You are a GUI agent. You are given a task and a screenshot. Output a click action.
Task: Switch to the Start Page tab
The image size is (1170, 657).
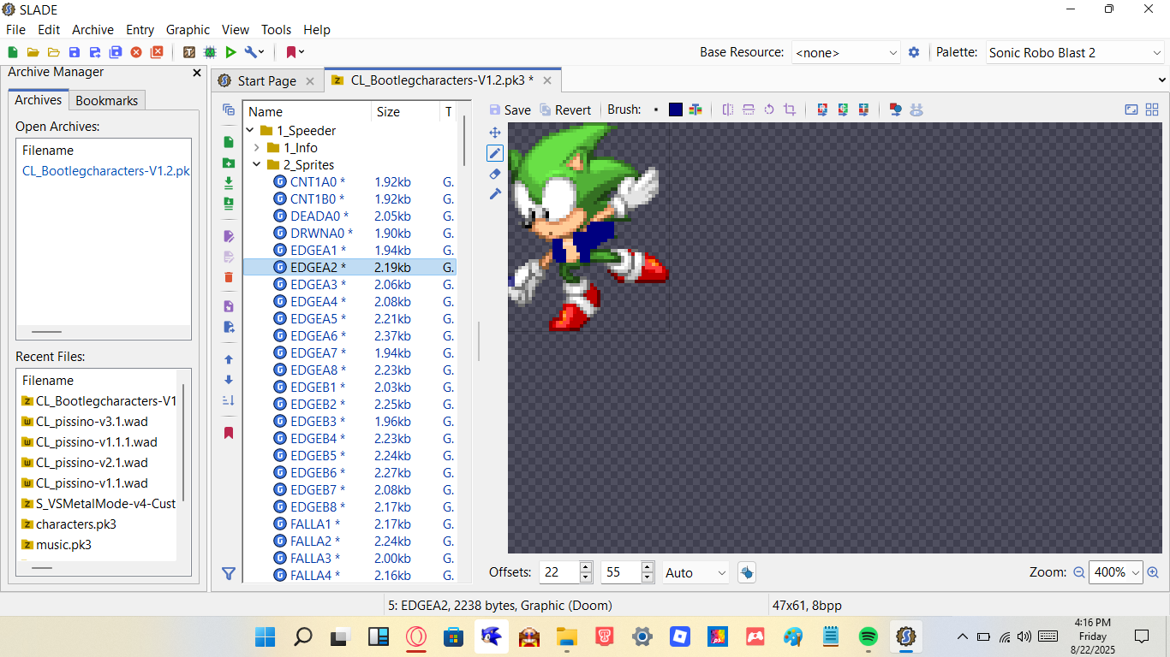point(266,80)
